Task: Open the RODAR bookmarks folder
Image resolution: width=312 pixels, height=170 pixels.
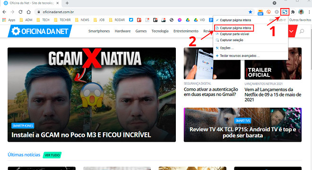Action: click(x=117, y=20)
